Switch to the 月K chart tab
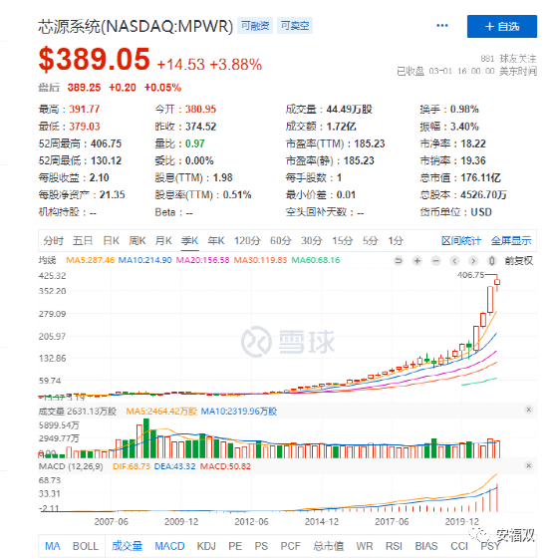Viewport: 552px width, 559px height. coord(163,241)
